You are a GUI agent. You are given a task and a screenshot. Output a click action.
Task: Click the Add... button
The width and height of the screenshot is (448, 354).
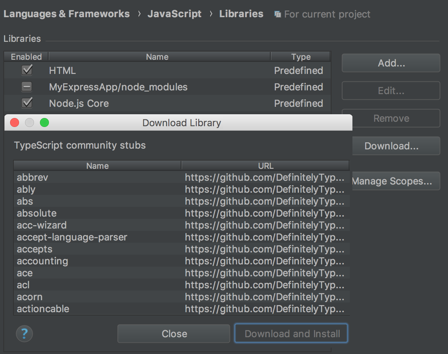[391, 63]
